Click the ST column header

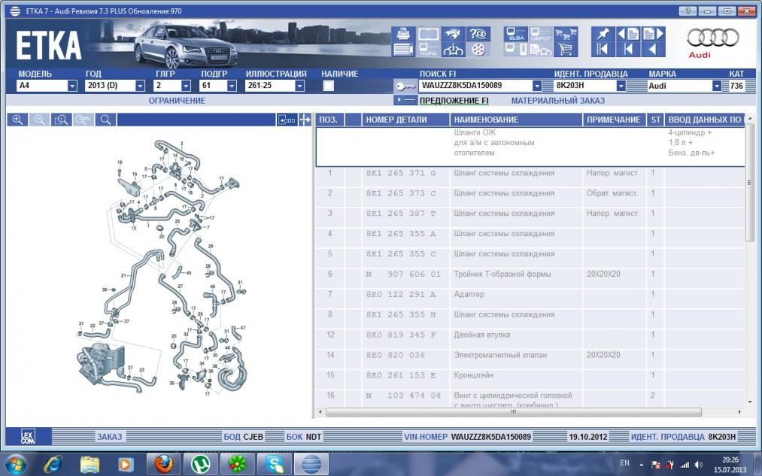point(656,120)
